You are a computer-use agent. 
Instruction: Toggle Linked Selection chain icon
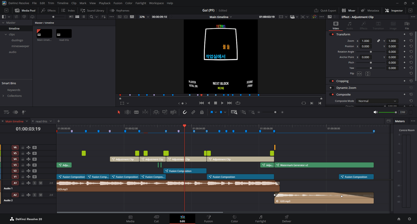click(193, 112)
